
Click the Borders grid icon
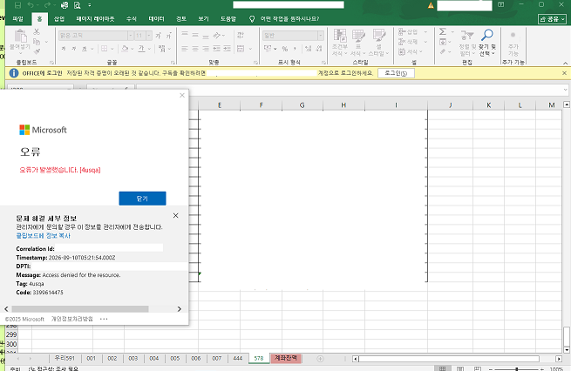[x=104, y=49]
